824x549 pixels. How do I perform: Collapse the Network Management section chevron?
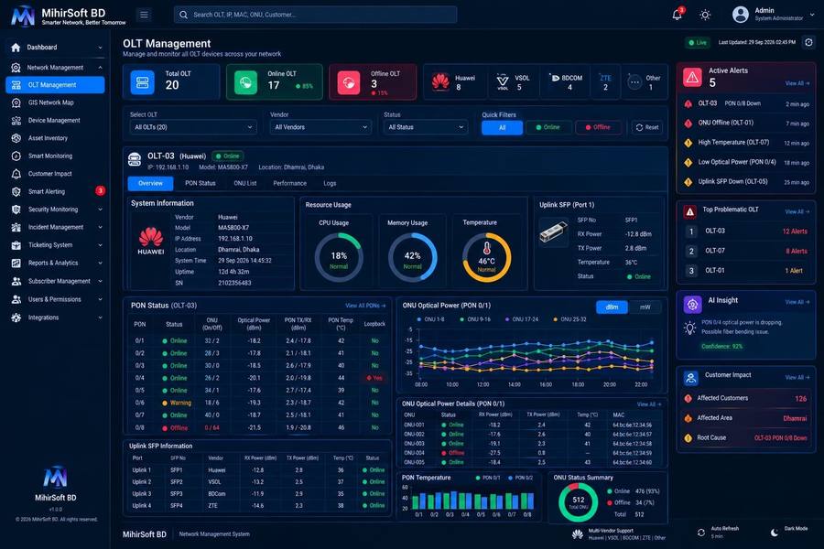101,67
